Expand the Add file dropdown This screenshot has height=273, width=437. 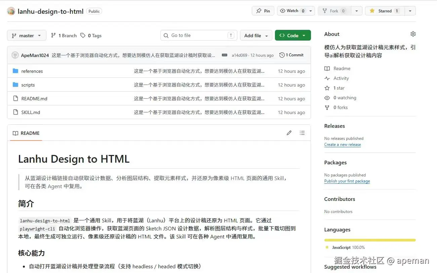tap(256, 36)
